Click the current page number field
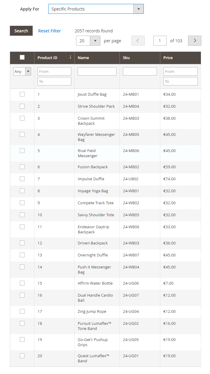This screenshot has height=374, width=210. pos(160,41)
